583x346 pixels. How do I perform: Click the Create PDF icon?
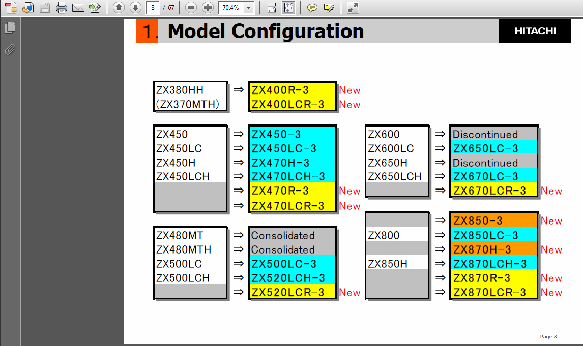(11, 8)
